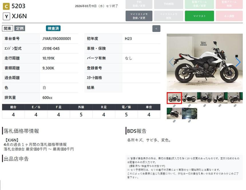Click link icon under the second thumbnail
This screenshot has width=246, height=190.
pyautogui.click(x=189, y=106)
